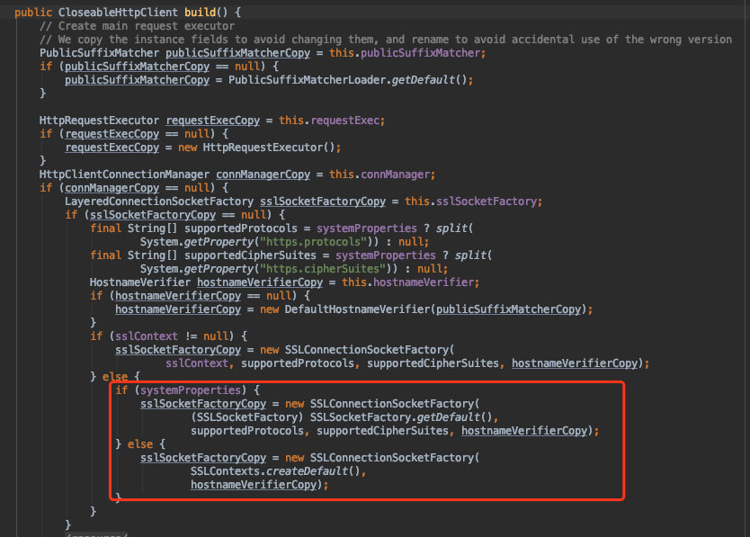Select the PublicSuffixMatcherLoader class name
Image resolution: width=750 pixels, height=537 pixels.
point(308,79)
